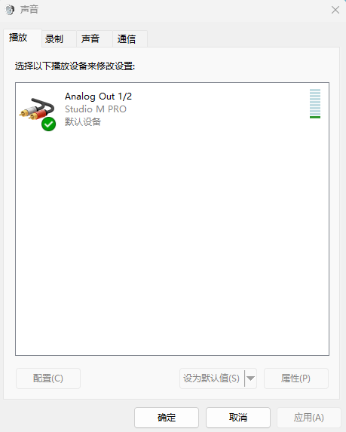Click the volume level meter bars
The height and width of the screenshot is (432, 346).
point(315,103)
